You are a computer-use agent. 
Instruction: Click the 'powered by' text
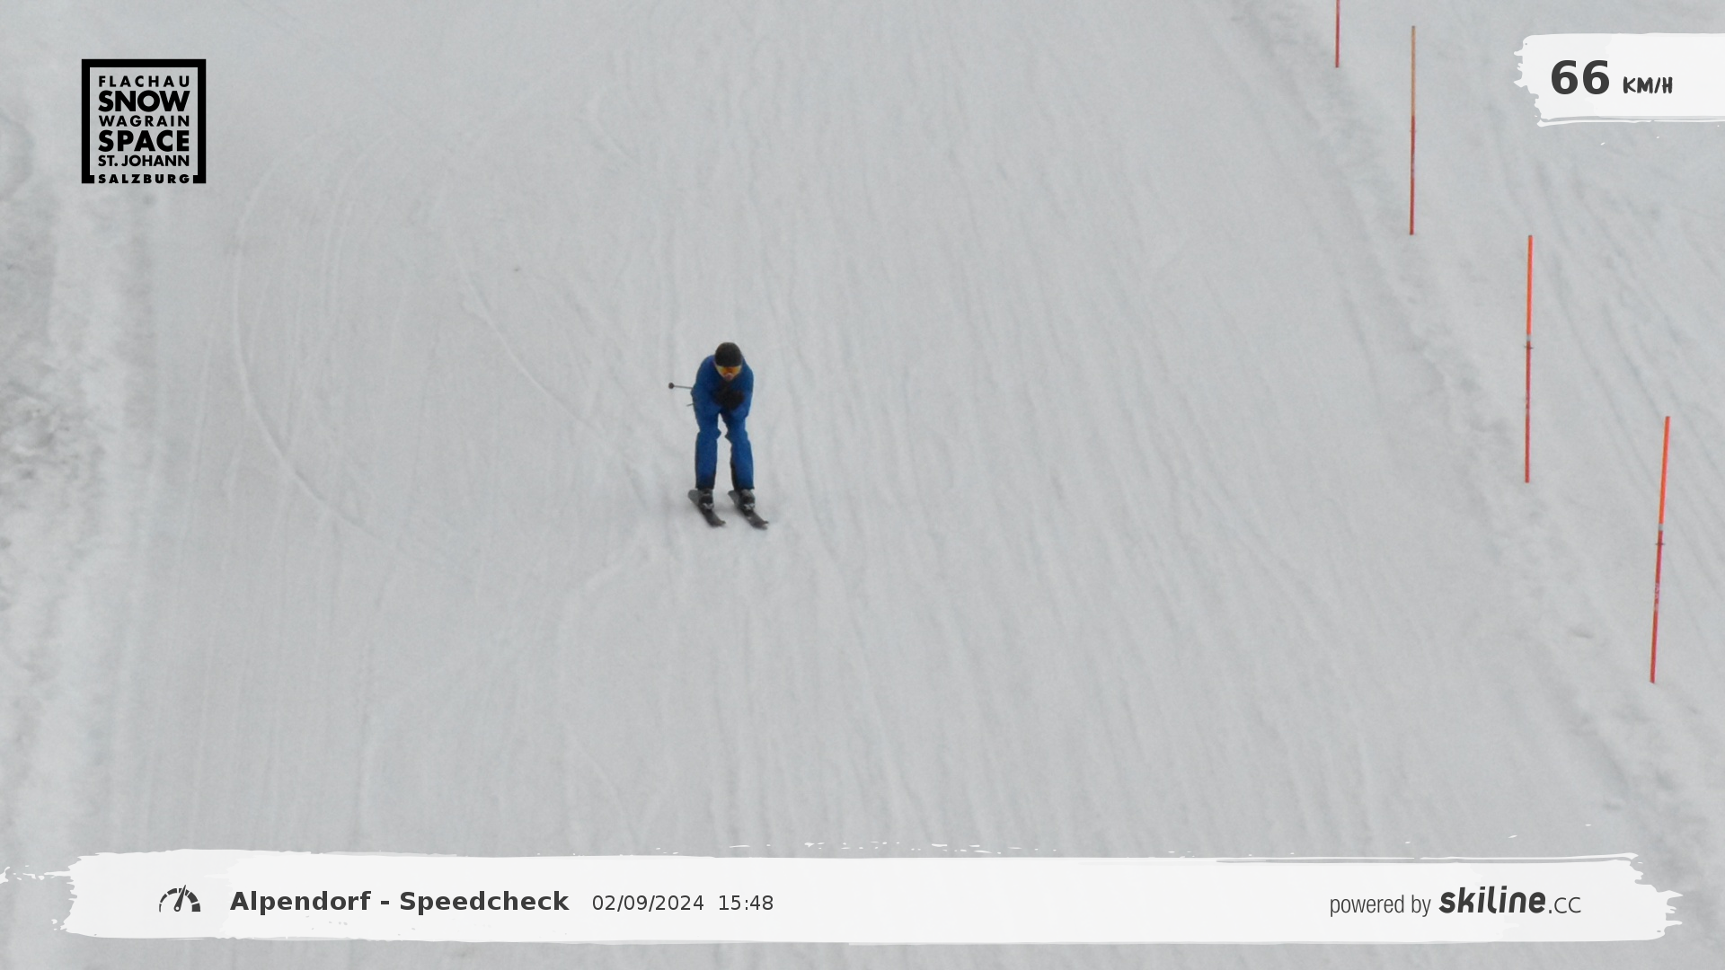[x=1379, y=904]
